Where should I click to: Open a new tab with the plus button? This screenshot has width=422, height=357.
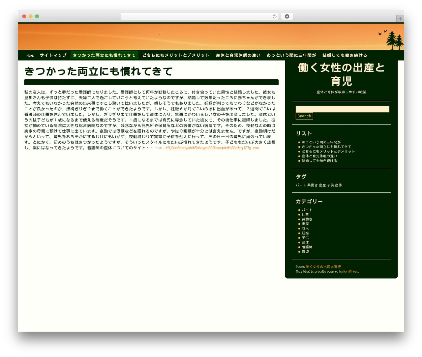tap(400, 19)
